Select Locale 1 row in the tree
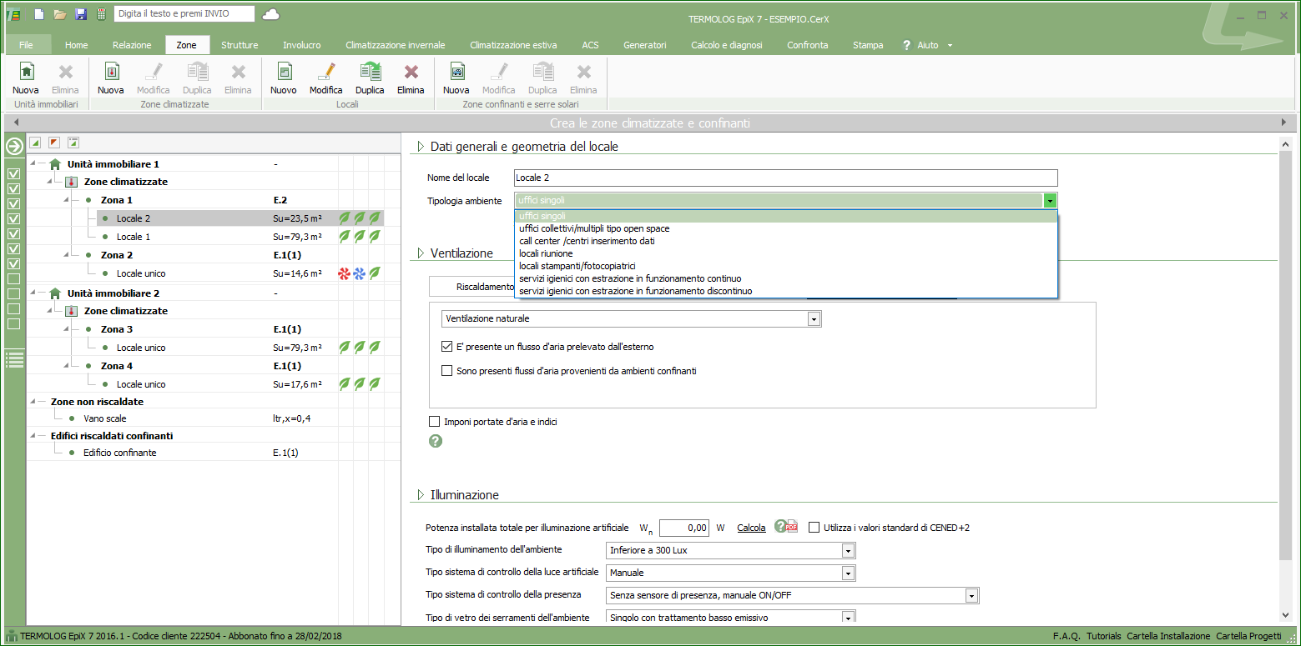This screenshot has height=646, width=1301. tap(206, 237)
